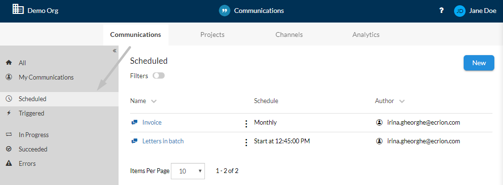
Task: Sort by Author column chevron
Action: [x=402, y=101]
